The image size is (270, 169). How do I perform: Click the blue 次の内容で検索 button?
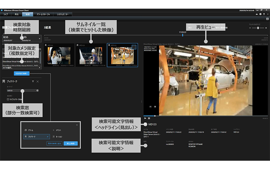(x=22, y=73)
